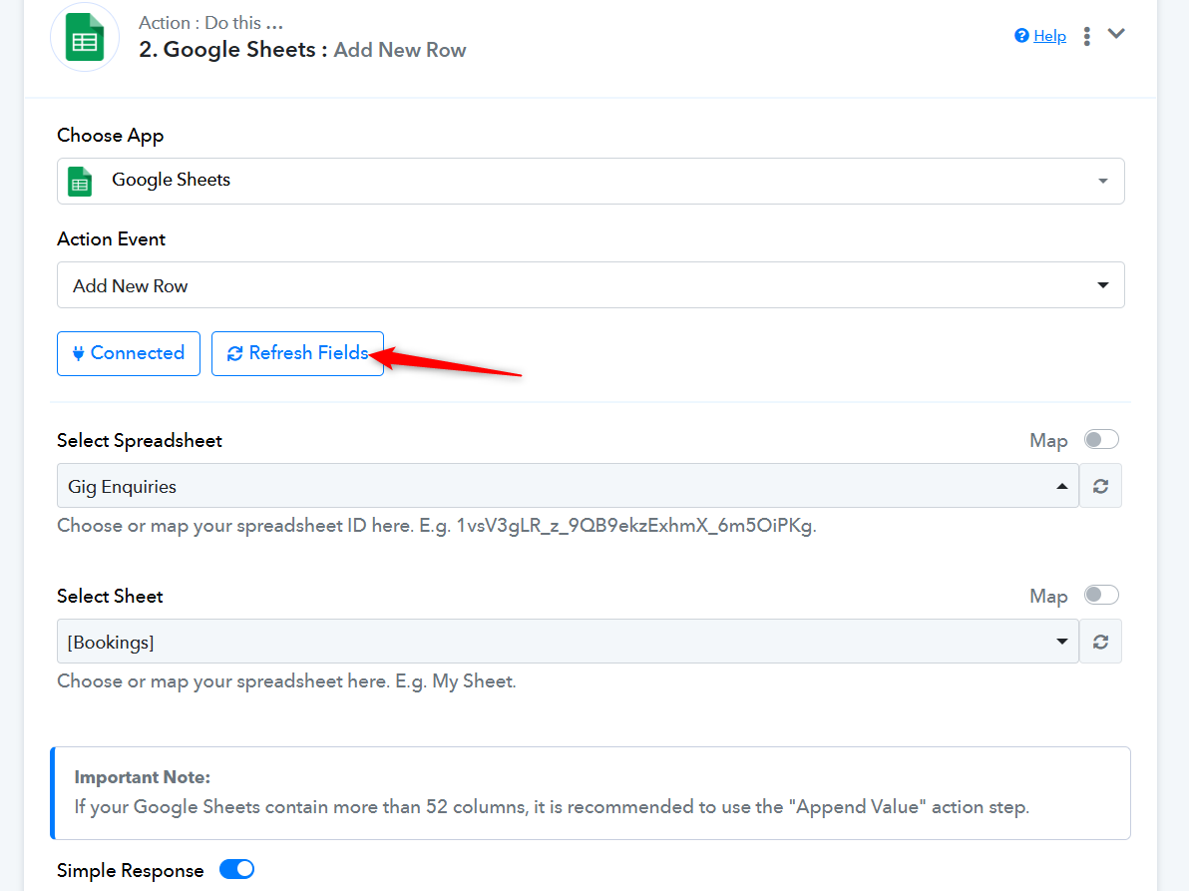Click the Refresh Fields button

pyautogui.click(x=297, y=353)
